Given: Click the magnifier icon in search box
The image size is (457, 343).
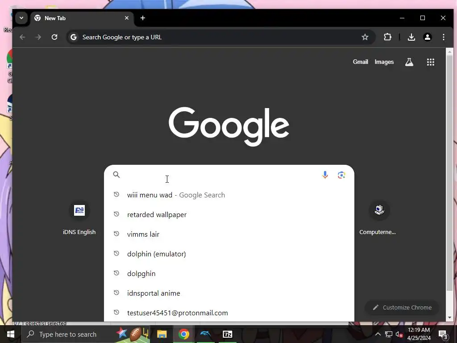Looking at the screenshot, I should pyautogui.click(x=116, y=175).
